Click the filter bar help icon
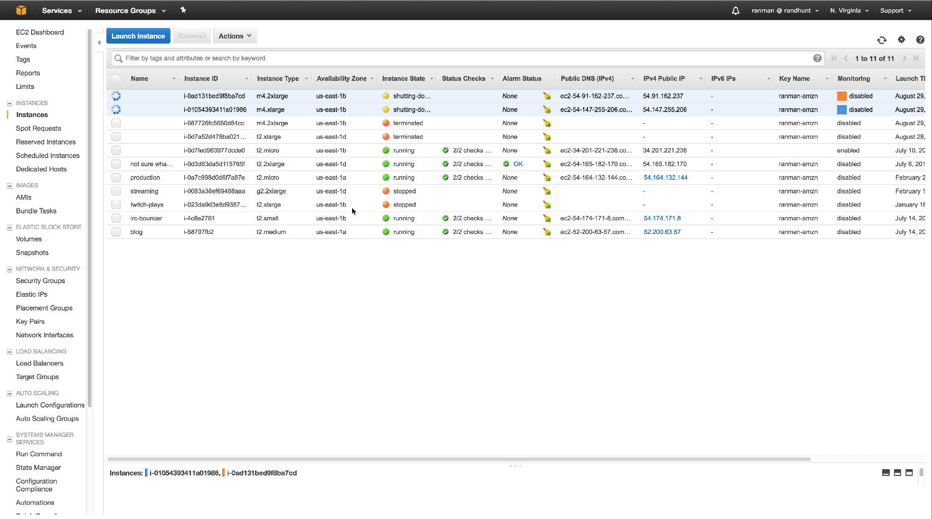 click(818, 58)
